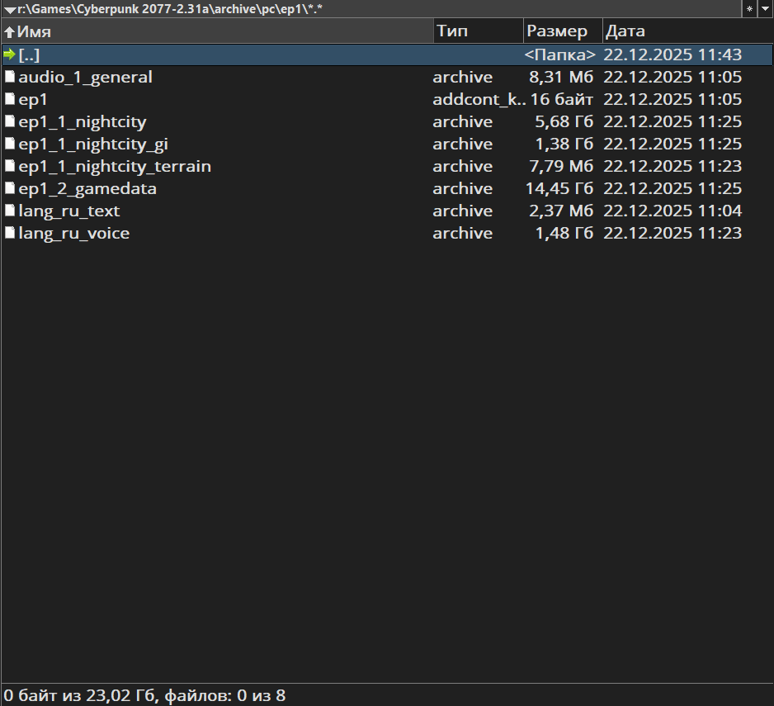Click the status bar showing 23,02 Гб
The width and height of the screenshot is (774, 706).
click(144, 695)
